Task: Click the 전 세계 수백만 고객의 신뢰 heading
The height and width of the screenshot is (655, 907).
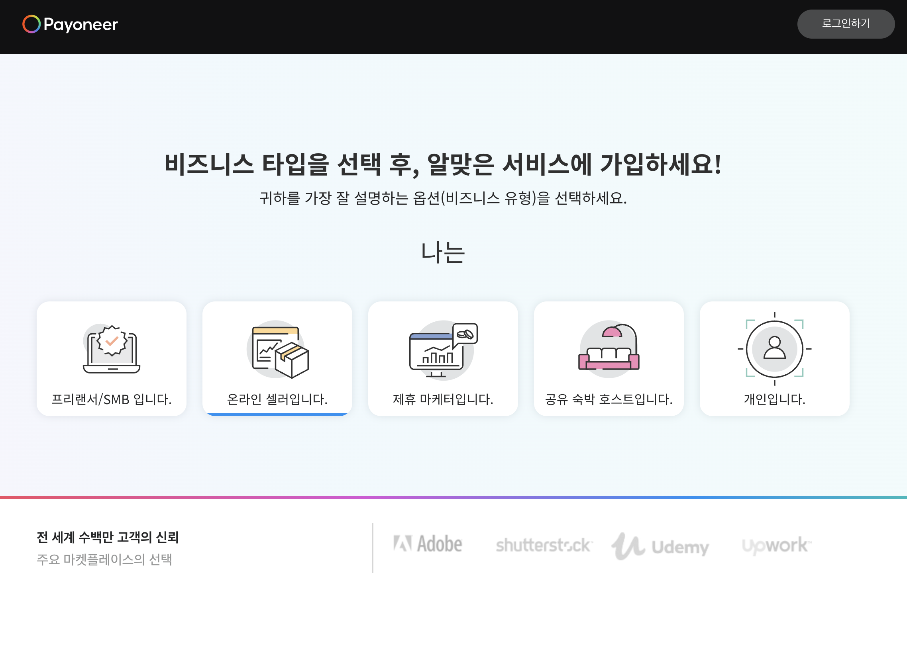Action: [x=108, y=537]
